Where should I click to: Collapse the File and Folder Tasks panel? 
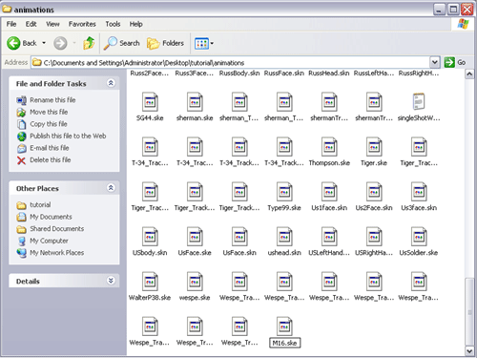pyautogui.click(x=111, y=83)
